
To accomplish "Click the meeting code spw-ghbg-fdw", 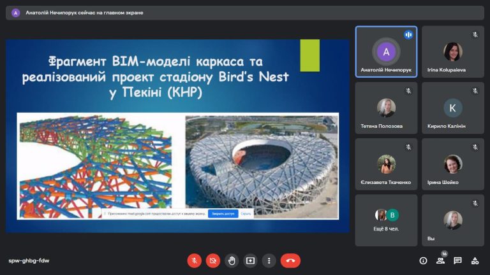I will pos(29,260).
